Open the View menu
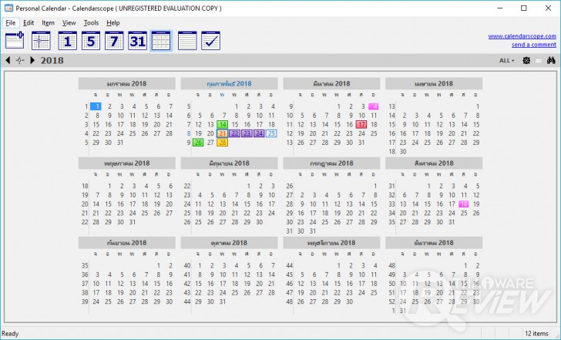 point(69,23)
